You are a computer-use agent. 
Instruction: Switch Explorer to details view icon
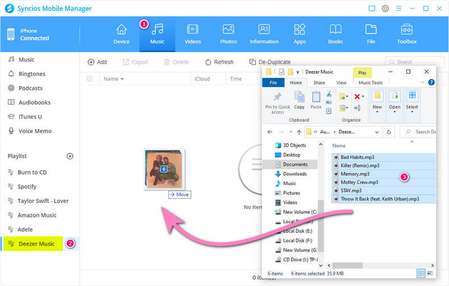click(421, 274)
